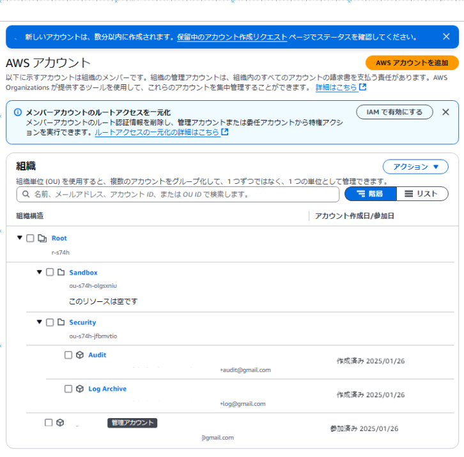The height and width of the screenshot is (457, 464).
Task: Open the root access centralization details link
Action: (x=157, y=132)
